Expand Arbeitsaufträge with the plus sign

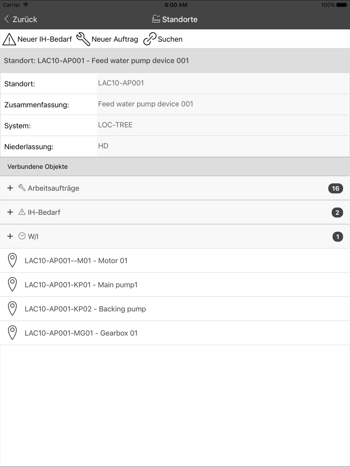[x=10, y=188]
